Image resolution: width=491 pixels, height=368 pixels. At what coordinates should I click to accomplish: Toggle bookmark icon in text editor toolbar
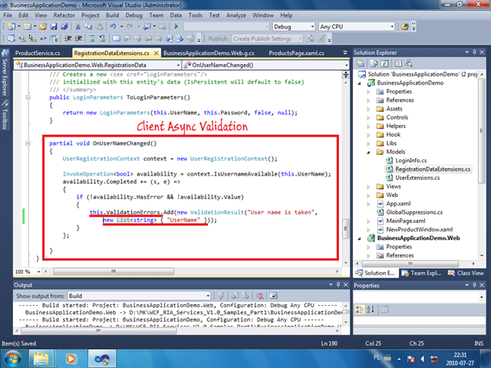coord(116,38)
